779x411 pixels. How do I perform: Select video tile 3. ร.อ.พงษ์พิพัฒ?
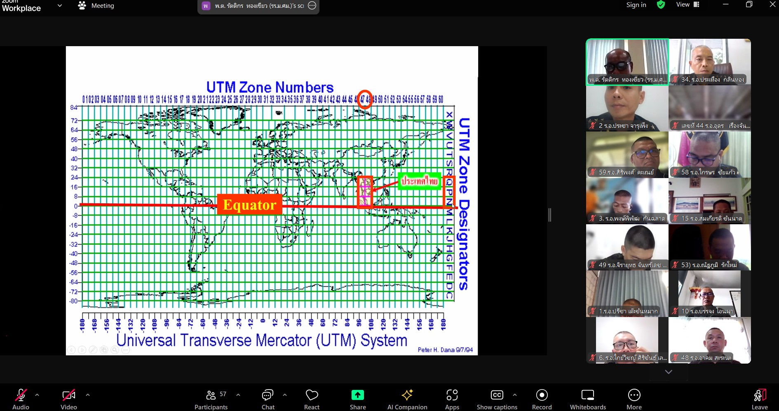pyautogui.click(x=627, y=201)
